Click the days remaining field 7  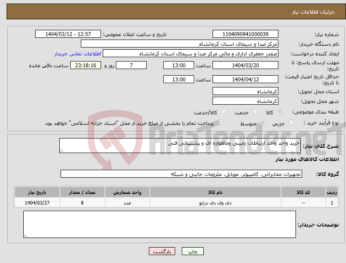tap(131, 66)
